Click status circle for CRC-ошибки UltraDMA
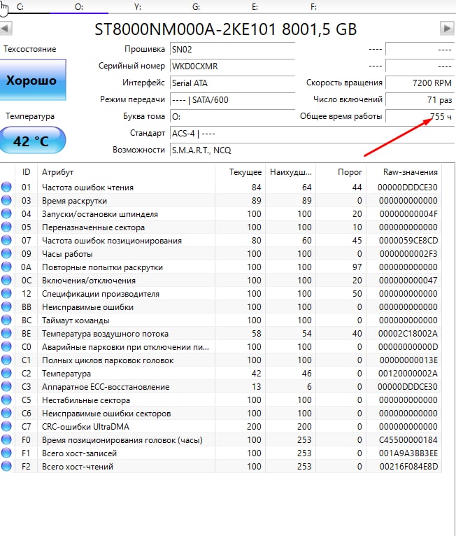This screenshot has width=456, height=536. (6, 427)
